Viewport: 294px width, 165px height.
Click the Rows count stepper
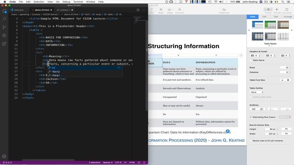[290, 67]
